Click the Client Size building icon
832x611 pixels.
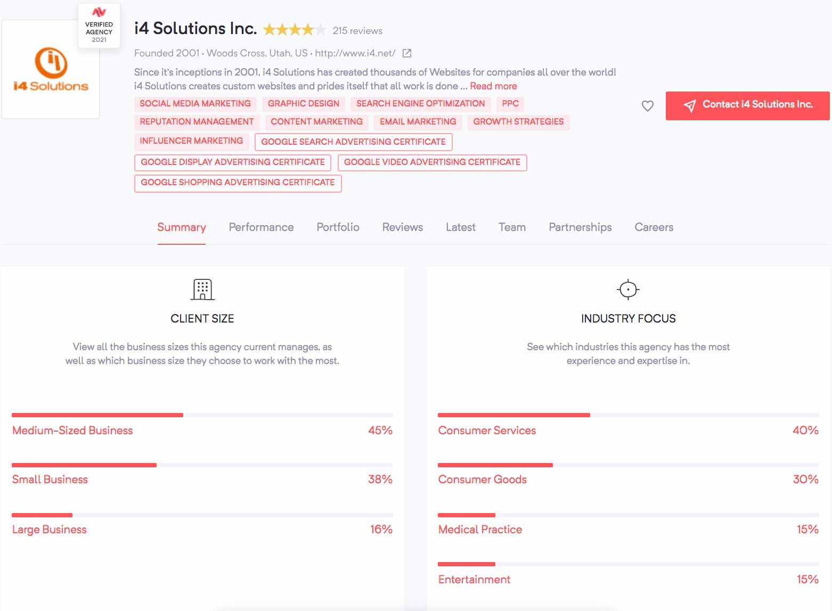pyautogui.click(x=202, y=290)
